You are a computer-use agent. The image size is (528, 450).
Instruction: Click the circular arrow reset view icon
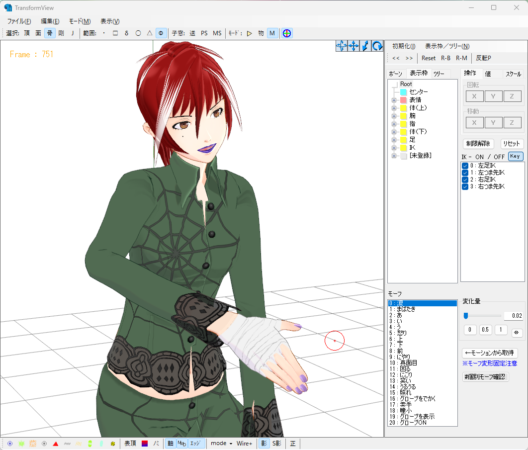377,46
